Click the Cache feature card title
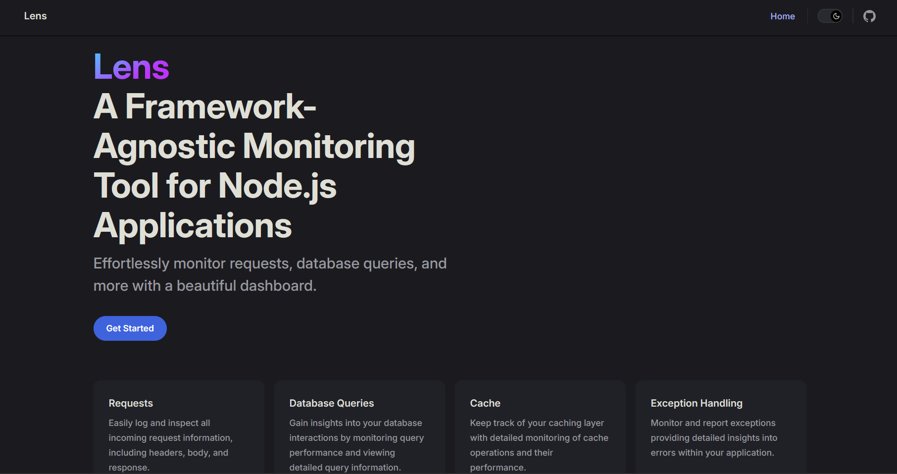The width and height of the screenshot is (897, 474). pyautogui.click(x=485, y=403)
